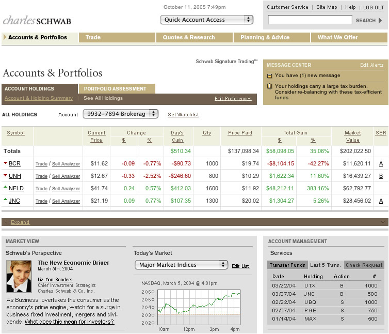The width and height of the screenshot is (389, 334).
Task: Click the tax burden alert icon
Action: [x=269, y=86]
